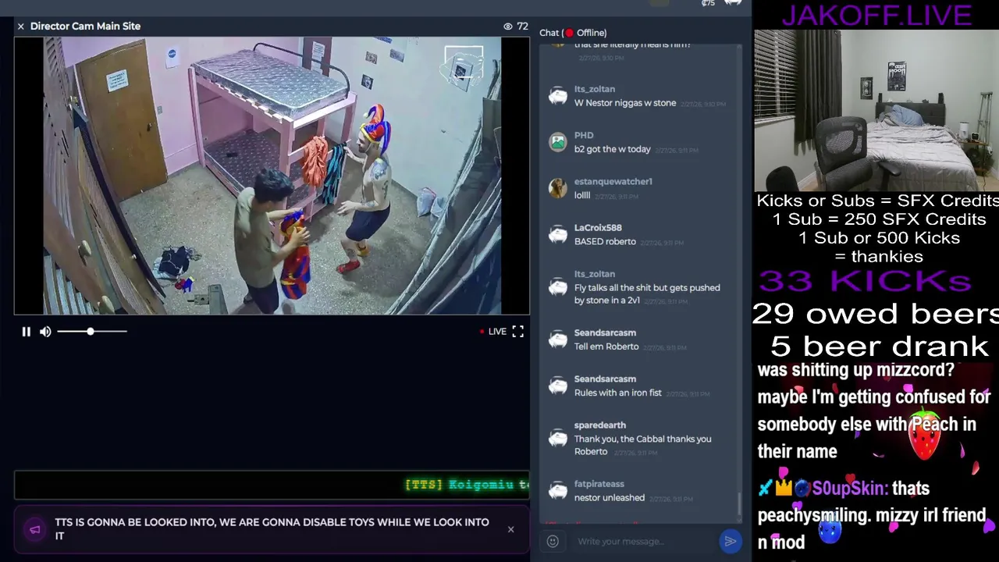Open Its_zoltan's avatar on the Fly message

[x=557, y=287]
